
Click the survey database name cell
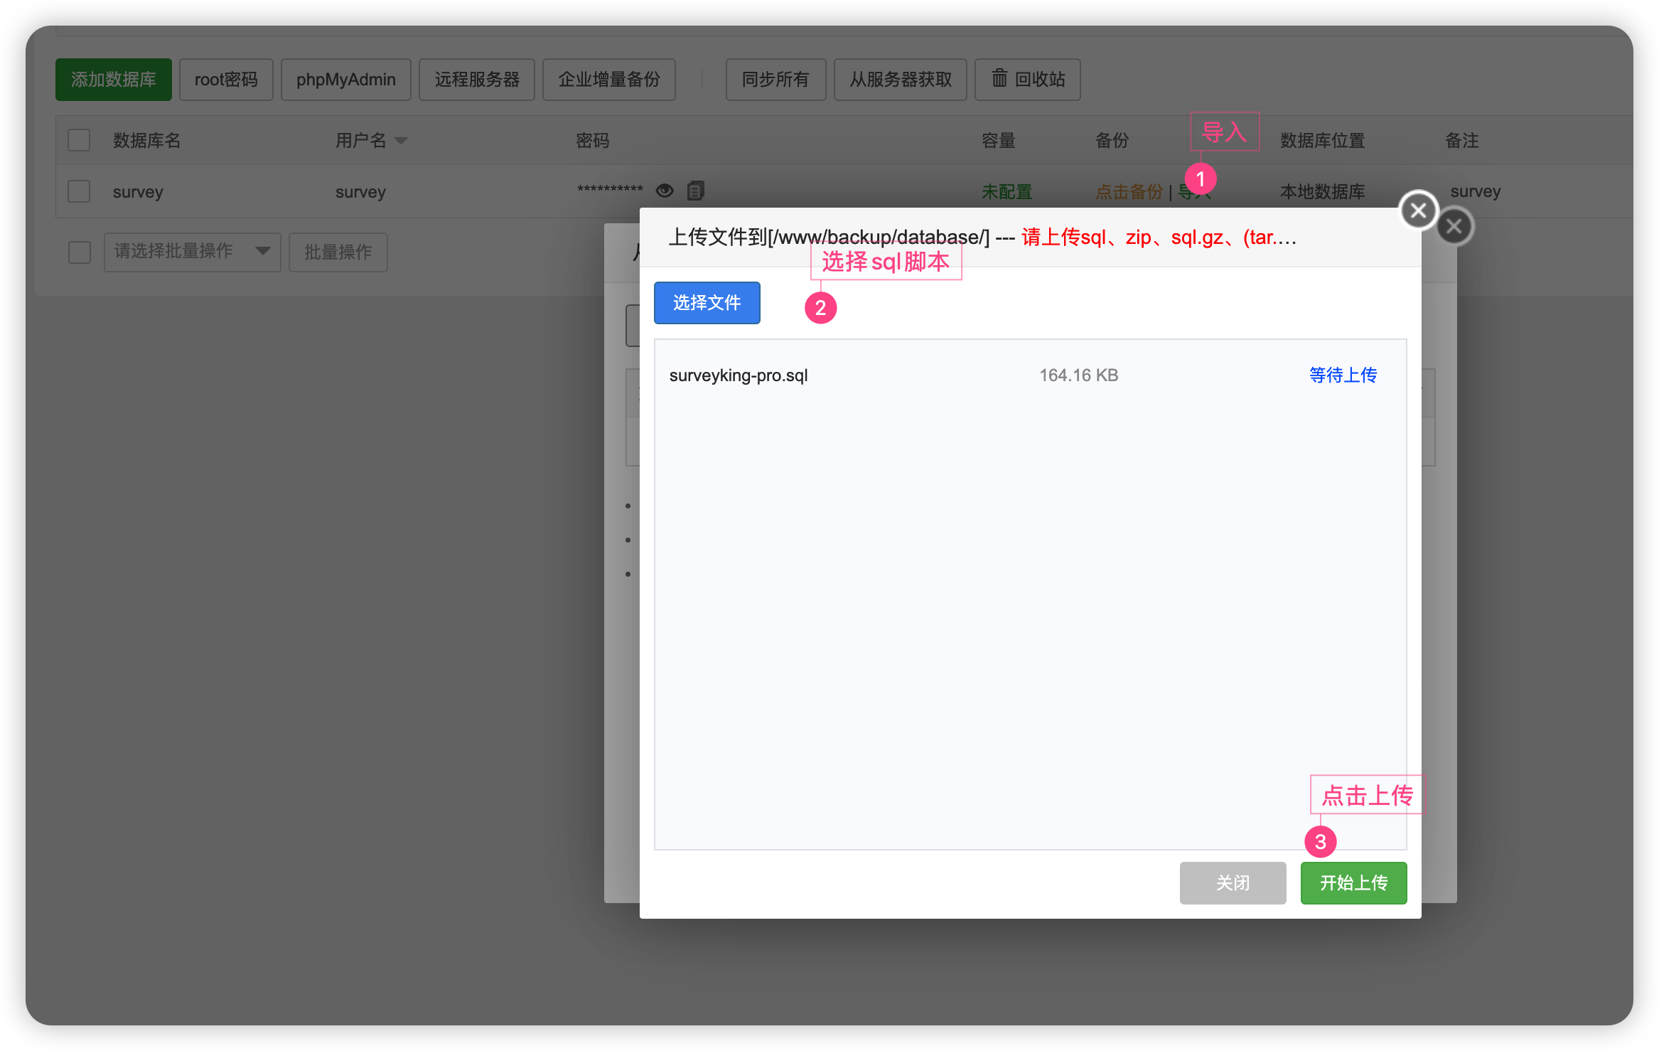click(138, 192)
